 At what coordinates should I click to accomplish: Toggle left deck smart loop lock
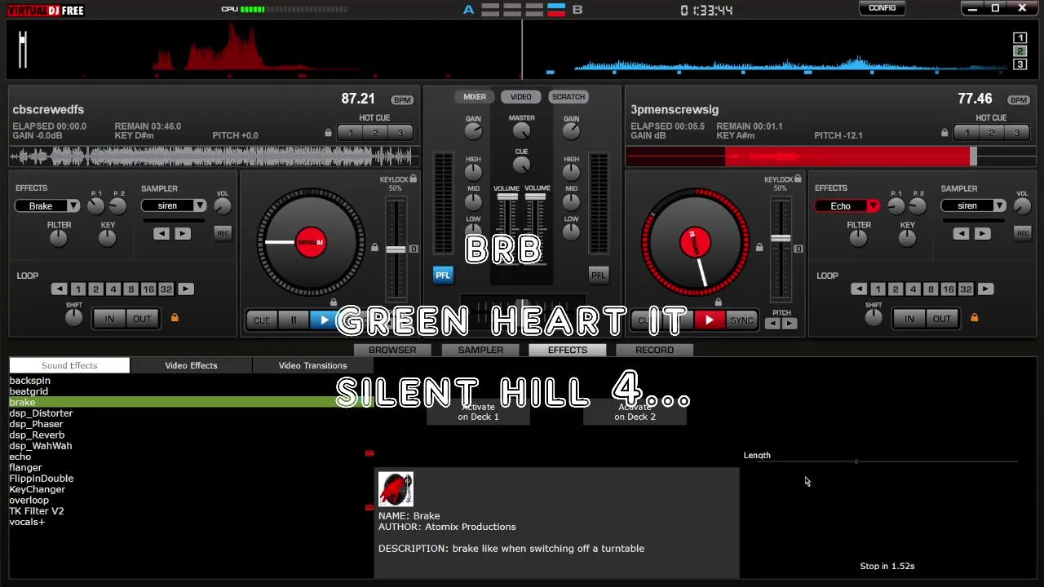(x=175, y=317)
